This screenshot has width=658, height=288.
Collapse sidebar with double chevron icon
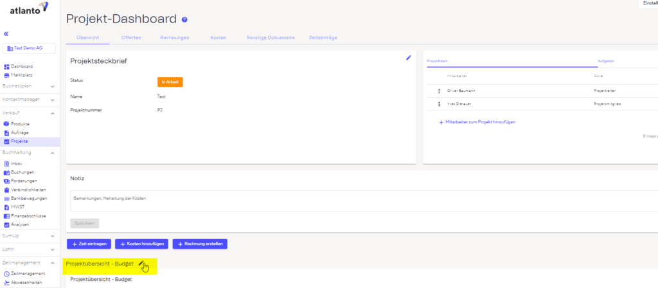pyautogui.click(x=6, y=33)
